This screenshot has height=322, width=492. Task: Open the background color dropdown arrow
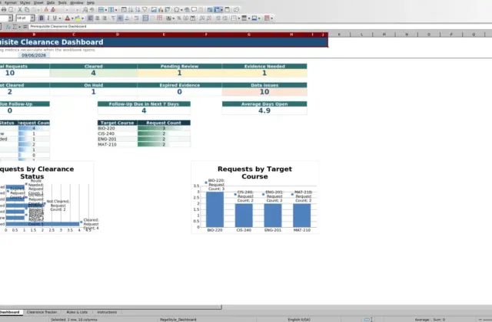[82, 18]
